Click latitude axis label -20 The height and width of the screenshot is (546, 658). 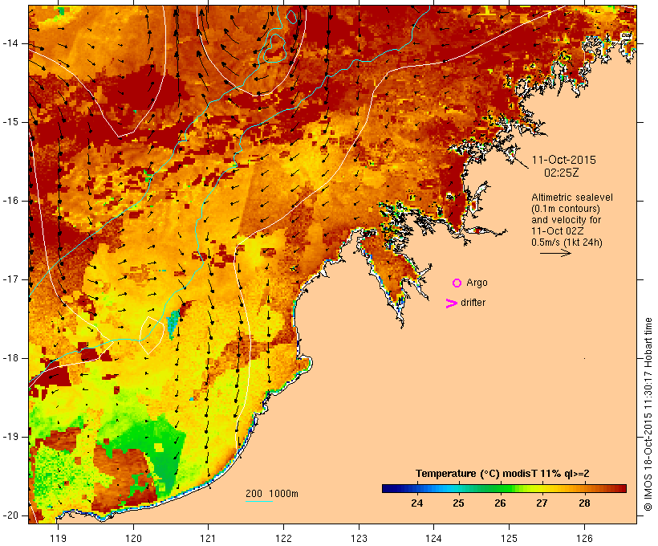(x=10, y=515)
